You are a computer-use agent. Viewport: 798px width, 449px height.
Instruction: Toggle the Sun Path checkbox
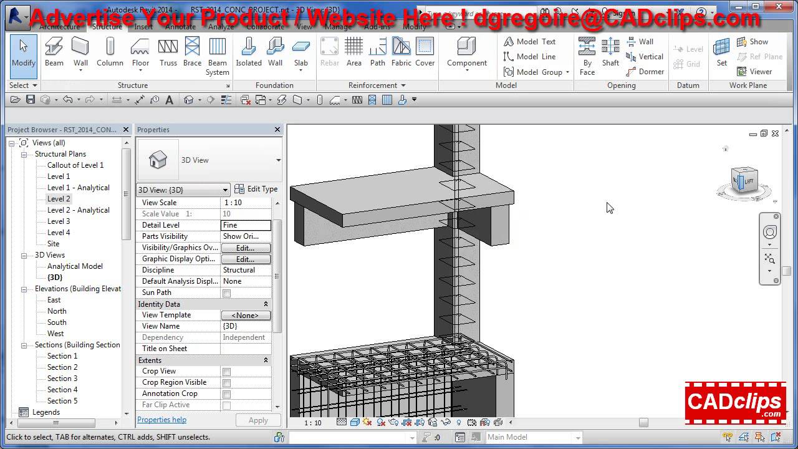click(228, 292)
